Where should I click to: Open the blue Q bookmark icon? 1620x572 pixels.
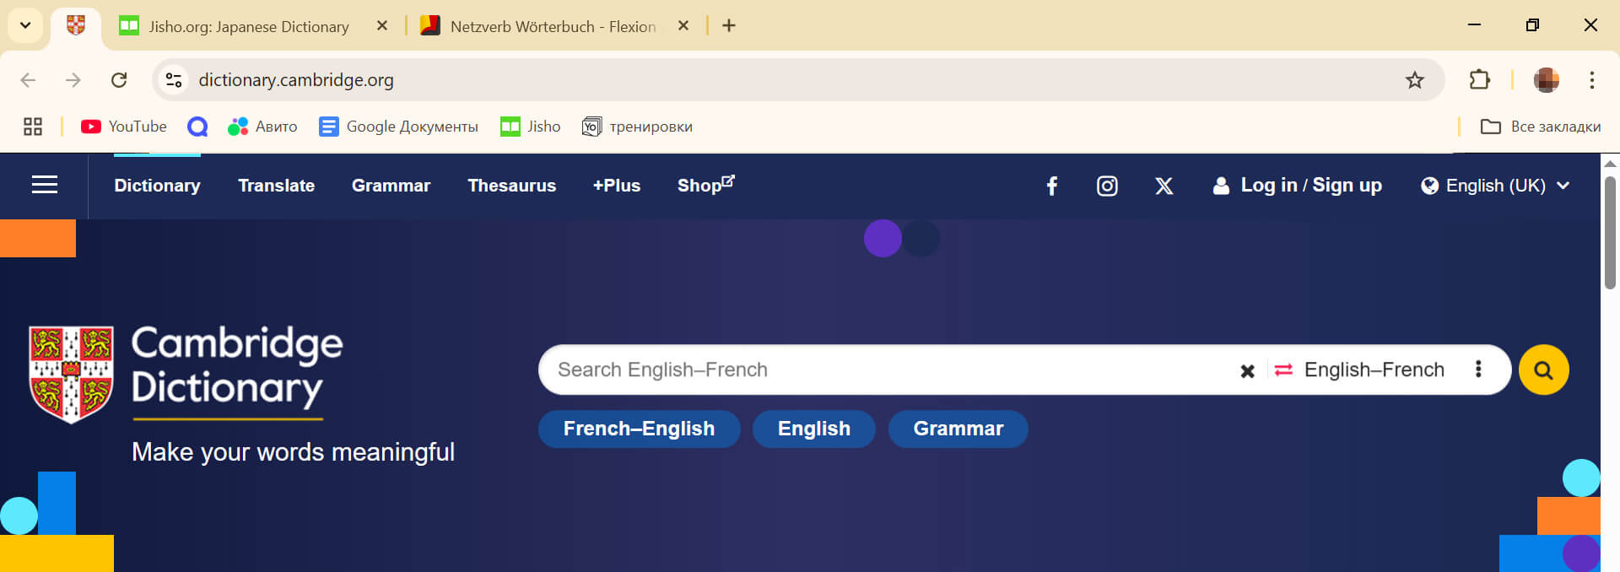197,127
